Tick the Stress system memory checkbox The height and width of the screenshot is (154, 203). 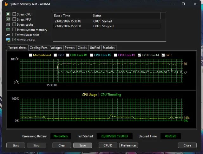[x=14, y=30]
